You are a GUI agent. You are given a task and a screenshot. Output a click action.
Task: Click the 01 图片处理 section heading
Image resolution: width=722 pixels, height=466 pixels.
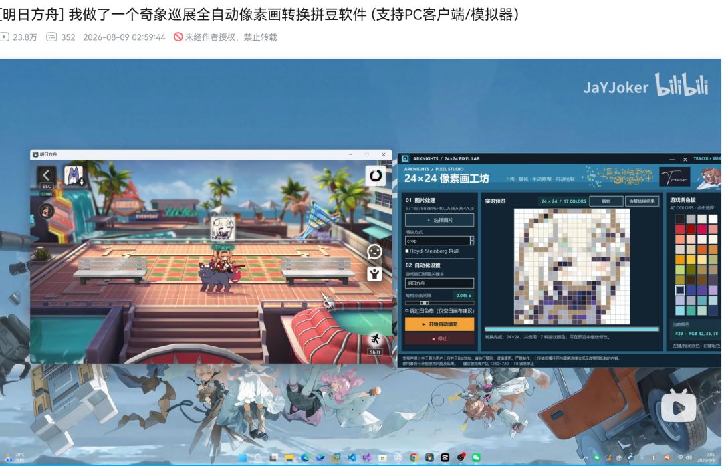coord(420,200)
